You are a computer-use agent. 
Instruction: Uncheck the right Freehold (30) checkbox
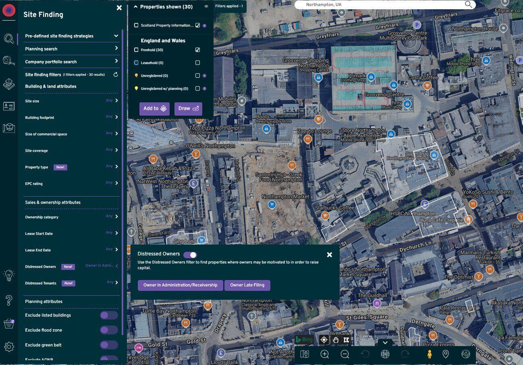pyautogui.click(x=197, y=50)
